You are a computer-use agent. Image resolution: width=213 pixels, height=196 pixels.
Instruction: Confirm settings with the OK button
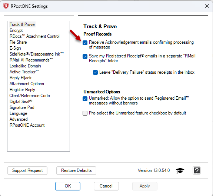68,186
